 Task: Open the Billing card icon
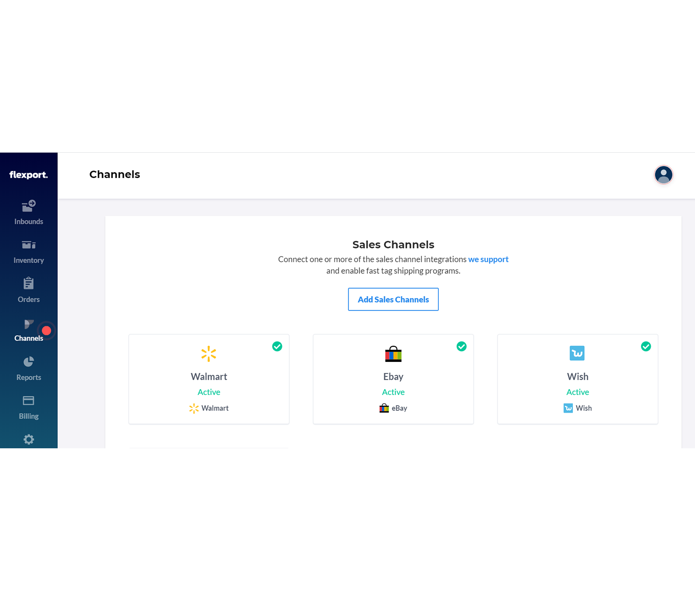click(x=29, y=401)
